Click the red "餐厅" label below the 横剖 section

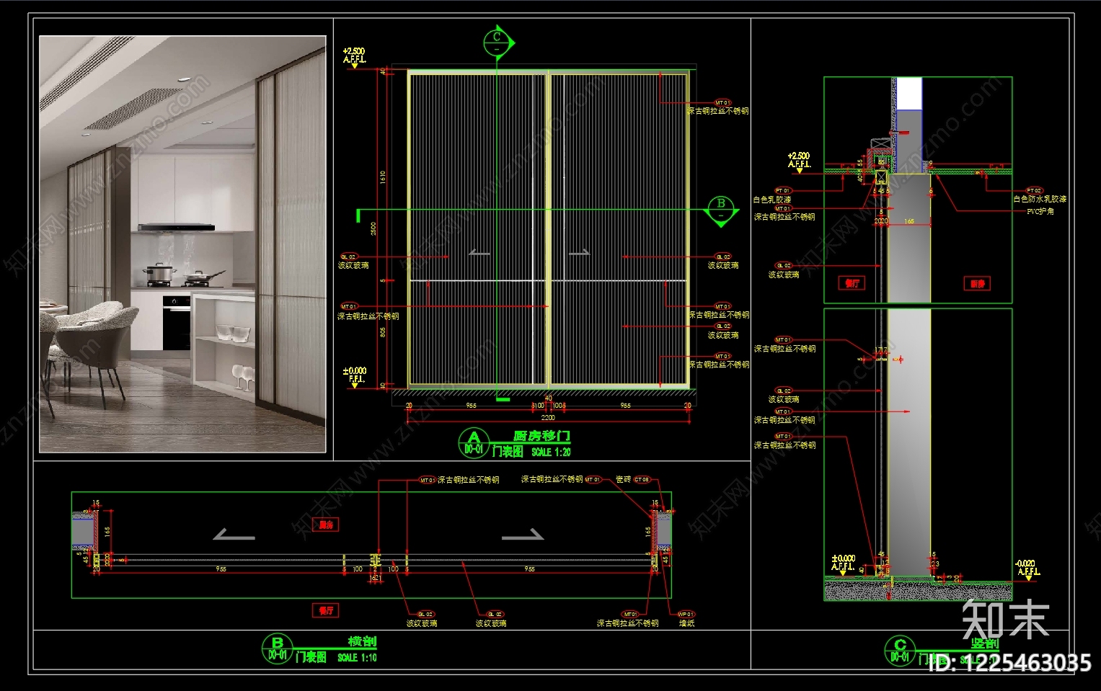click(327, 610)
